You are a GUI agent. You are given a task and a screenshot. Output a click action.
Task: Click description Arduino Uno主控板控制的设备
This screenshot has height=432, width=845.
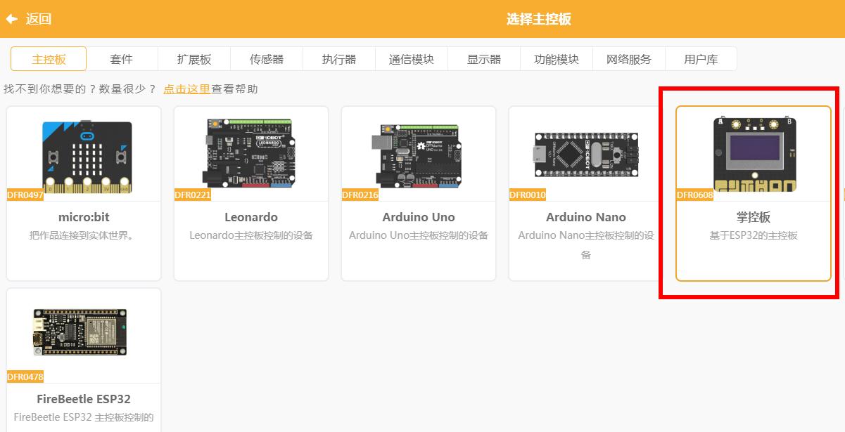(x=419, y=235)
